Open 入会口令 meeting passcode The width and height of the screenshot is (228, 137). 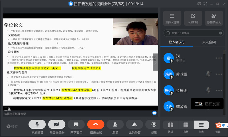(193, 18)
